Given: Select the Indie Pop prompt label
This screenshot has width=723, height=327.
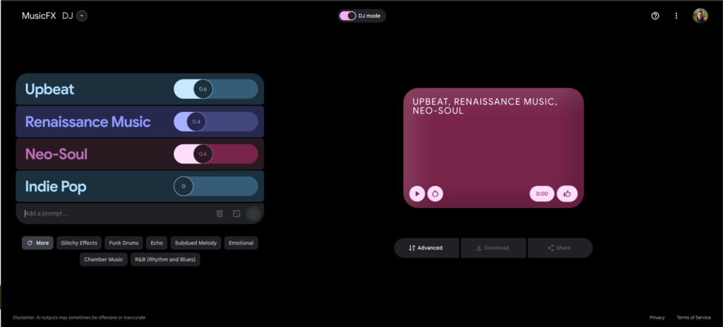Looking at the screenshot, I should (56, 187).
